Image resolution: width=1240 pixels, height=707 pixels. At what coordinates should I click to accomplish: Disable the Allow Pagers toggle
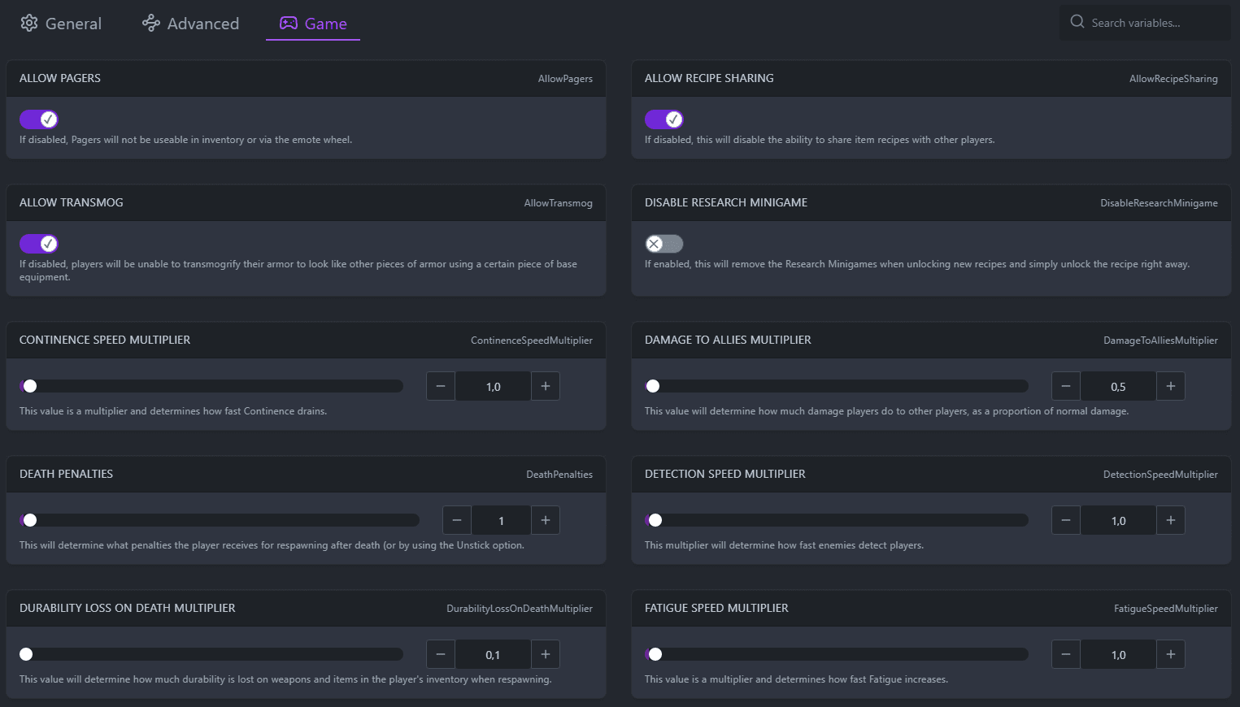39,119
